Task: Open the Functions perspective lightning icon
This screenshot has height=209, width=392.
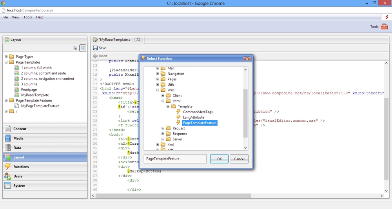Action: pos(7,167)
